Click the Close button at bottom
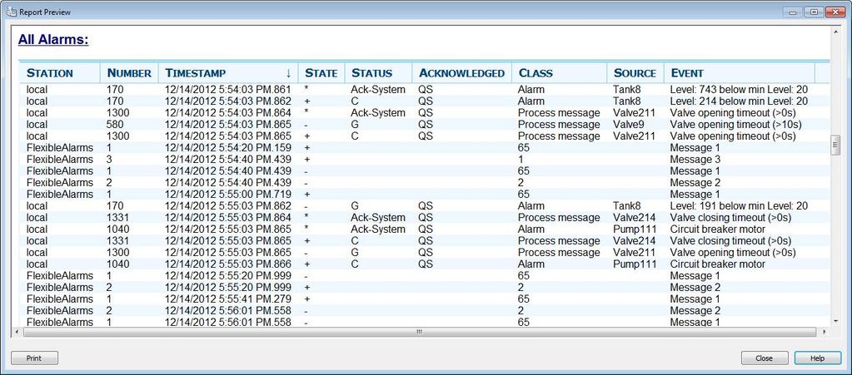This screenshot has height=375, width=852. click(x=765, y=358)
